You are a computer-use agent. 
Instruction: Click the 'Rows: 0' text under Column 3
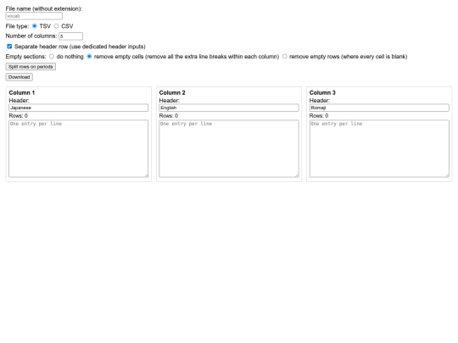tap(319, 116)
